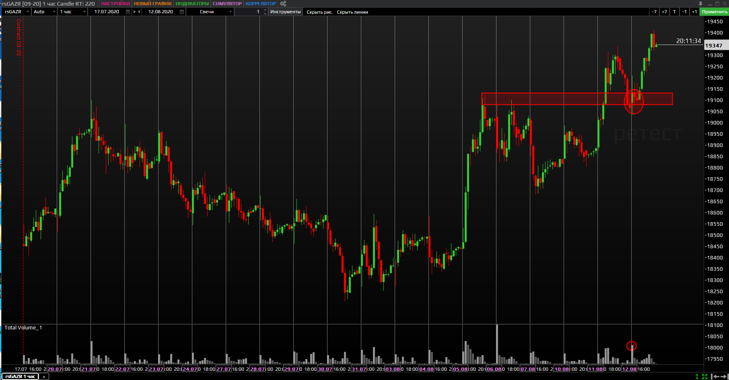Viewport: 729px width, 380px height.
Task: Click the current price label 19347
Action: click(716, 45)
